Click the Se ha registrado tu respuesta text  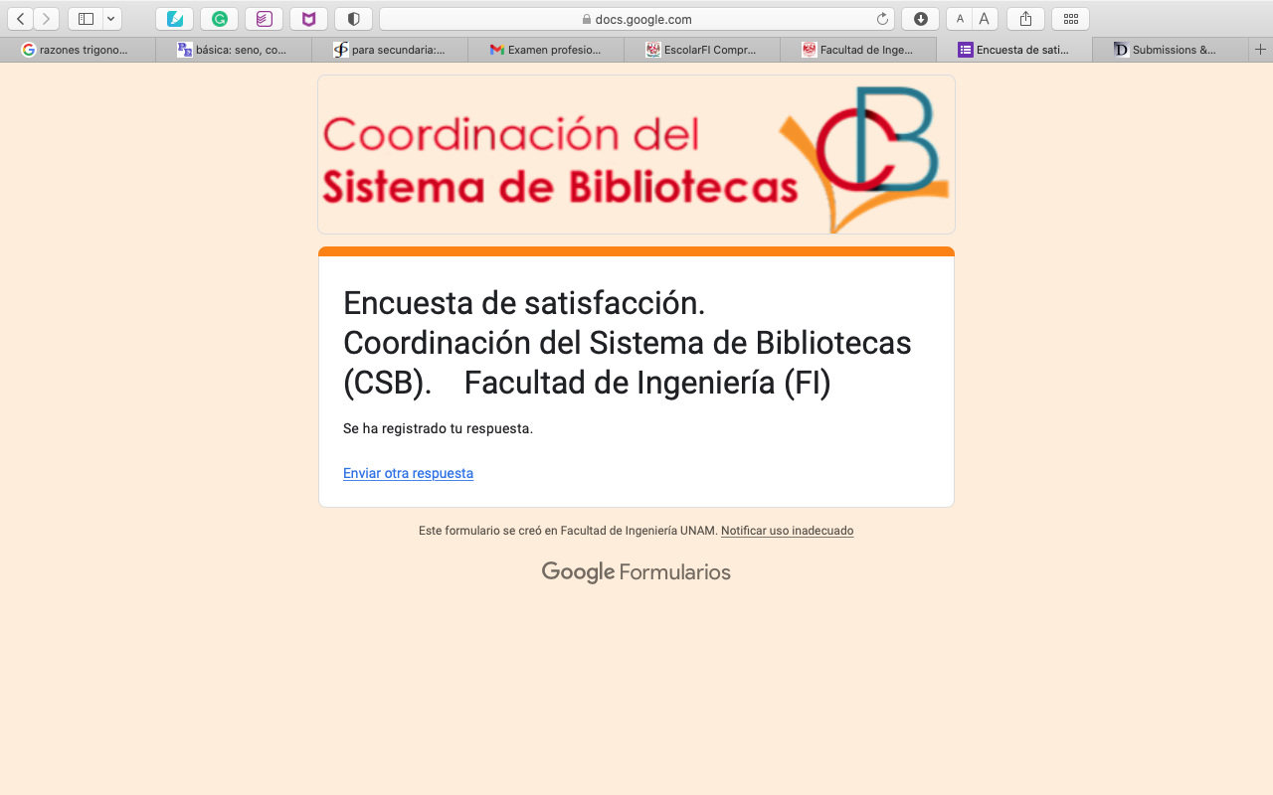click(x=438, y=428)
